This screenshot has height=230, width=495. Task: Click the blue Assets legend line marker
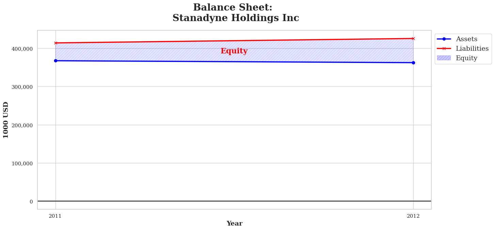click(444, 39)
